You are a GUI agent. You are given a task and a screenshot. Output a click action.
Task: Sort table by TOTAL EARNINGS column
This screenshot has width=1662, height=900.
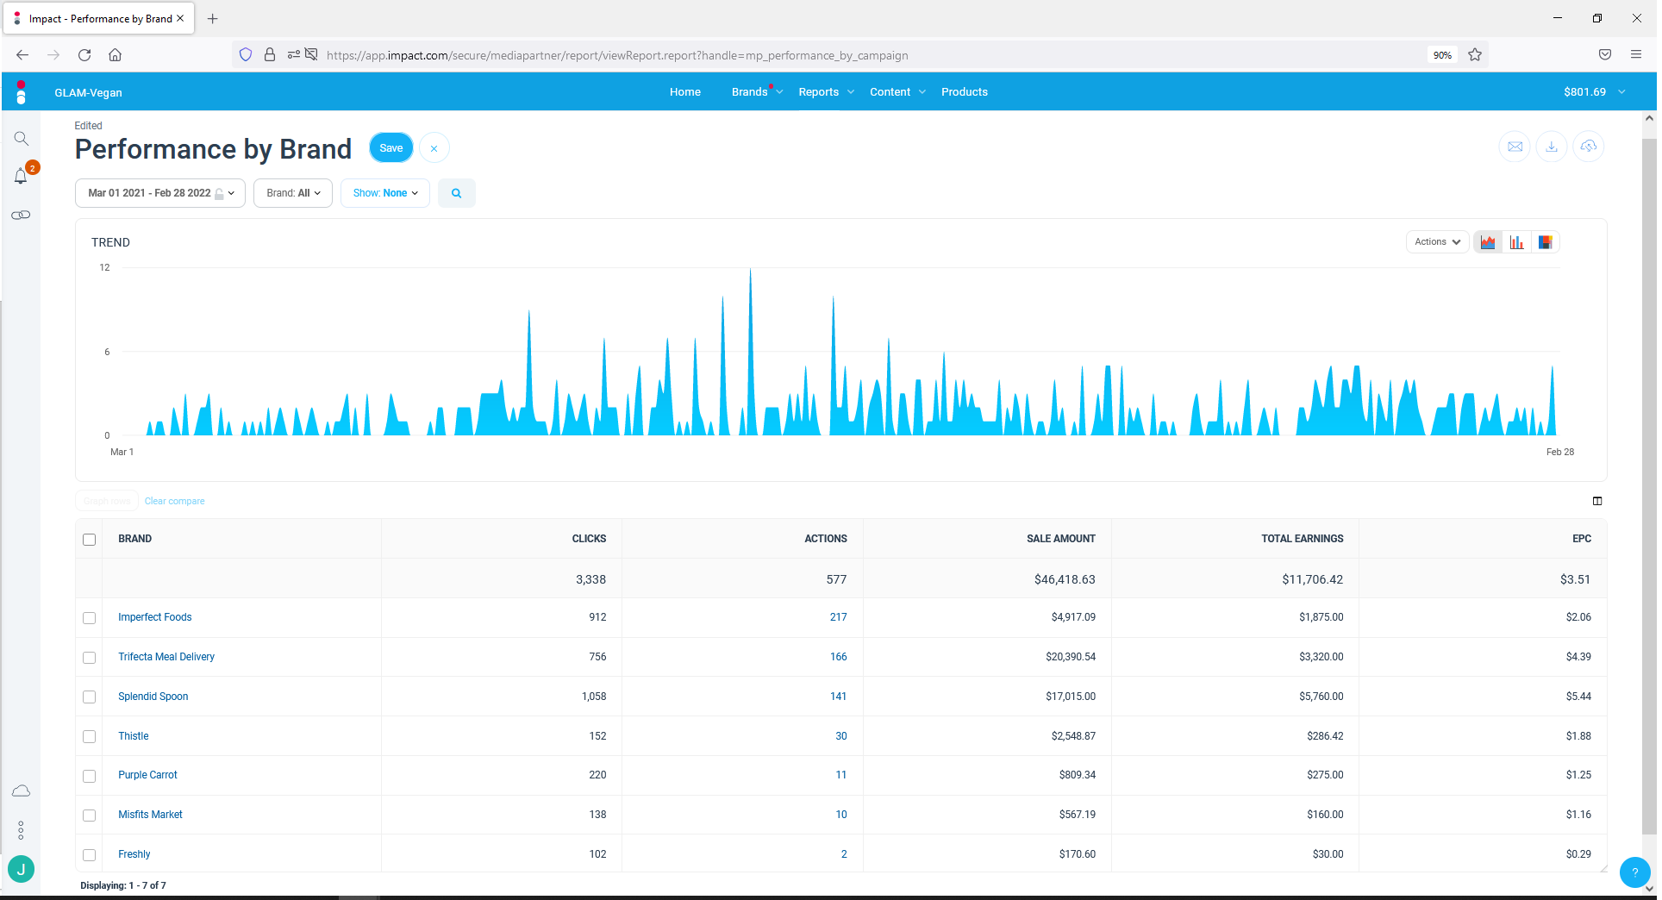(1302, 539)
